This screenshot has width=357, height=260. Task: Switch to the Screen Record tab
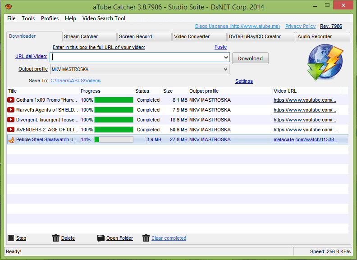pos(144,36)
